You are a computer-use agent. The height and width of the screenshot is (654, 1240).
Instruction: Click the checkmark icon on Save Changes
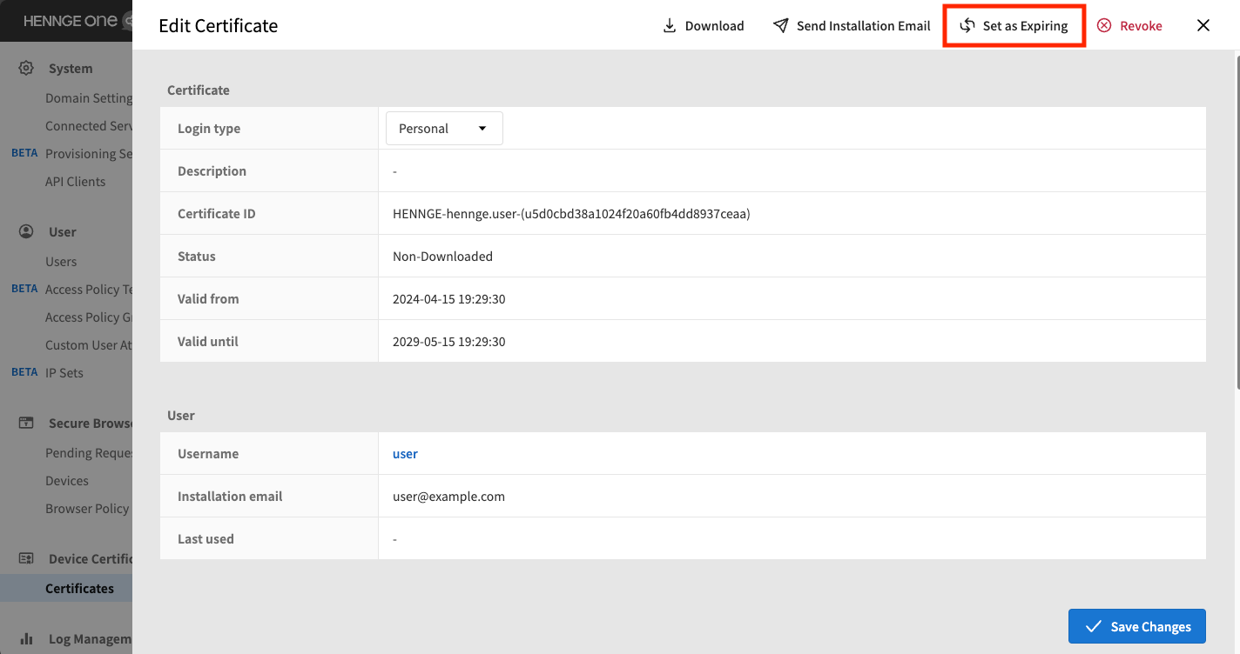pyautogui.click(x=1092, y=626)
